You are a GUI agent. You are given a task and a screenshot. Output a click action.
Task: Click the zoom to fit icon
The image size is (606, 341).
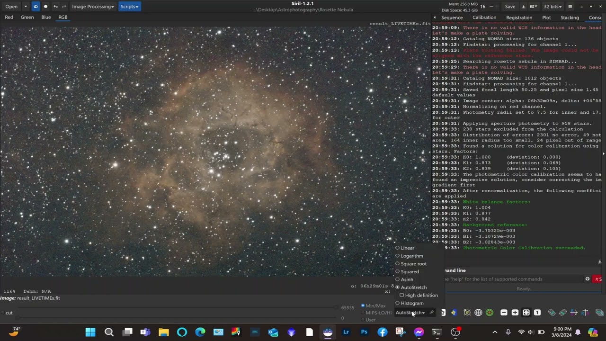point(526,313)
